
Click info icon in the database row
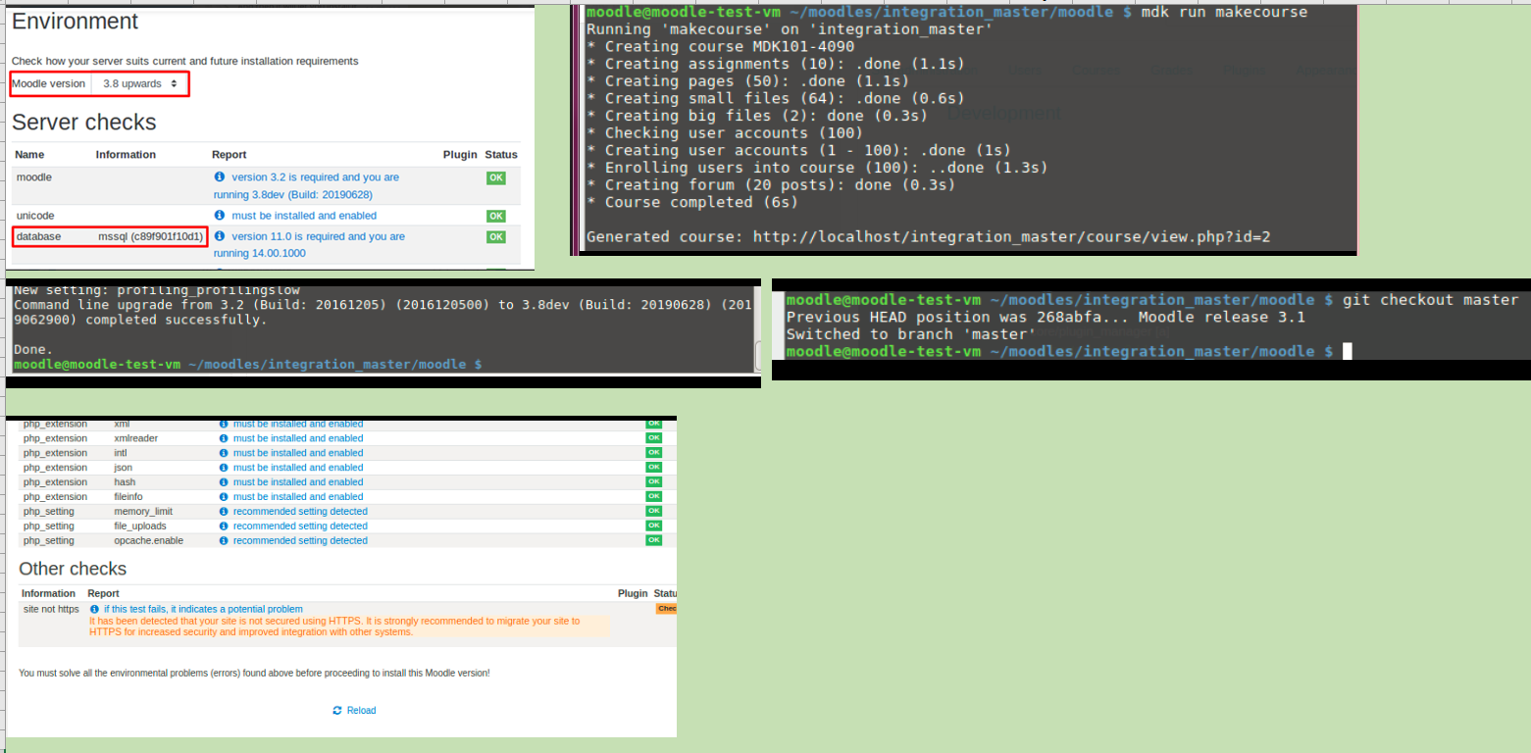click(x=220, y=236)
